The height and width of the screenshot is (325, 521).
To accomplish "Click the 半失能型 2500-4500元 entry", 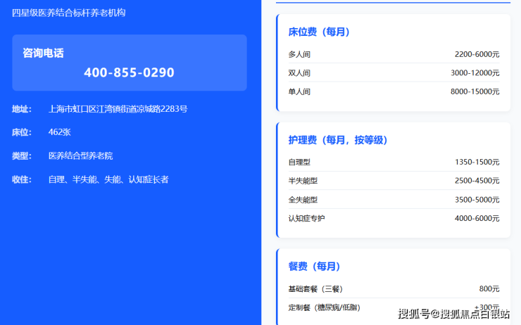I will (x=394, y=181).
